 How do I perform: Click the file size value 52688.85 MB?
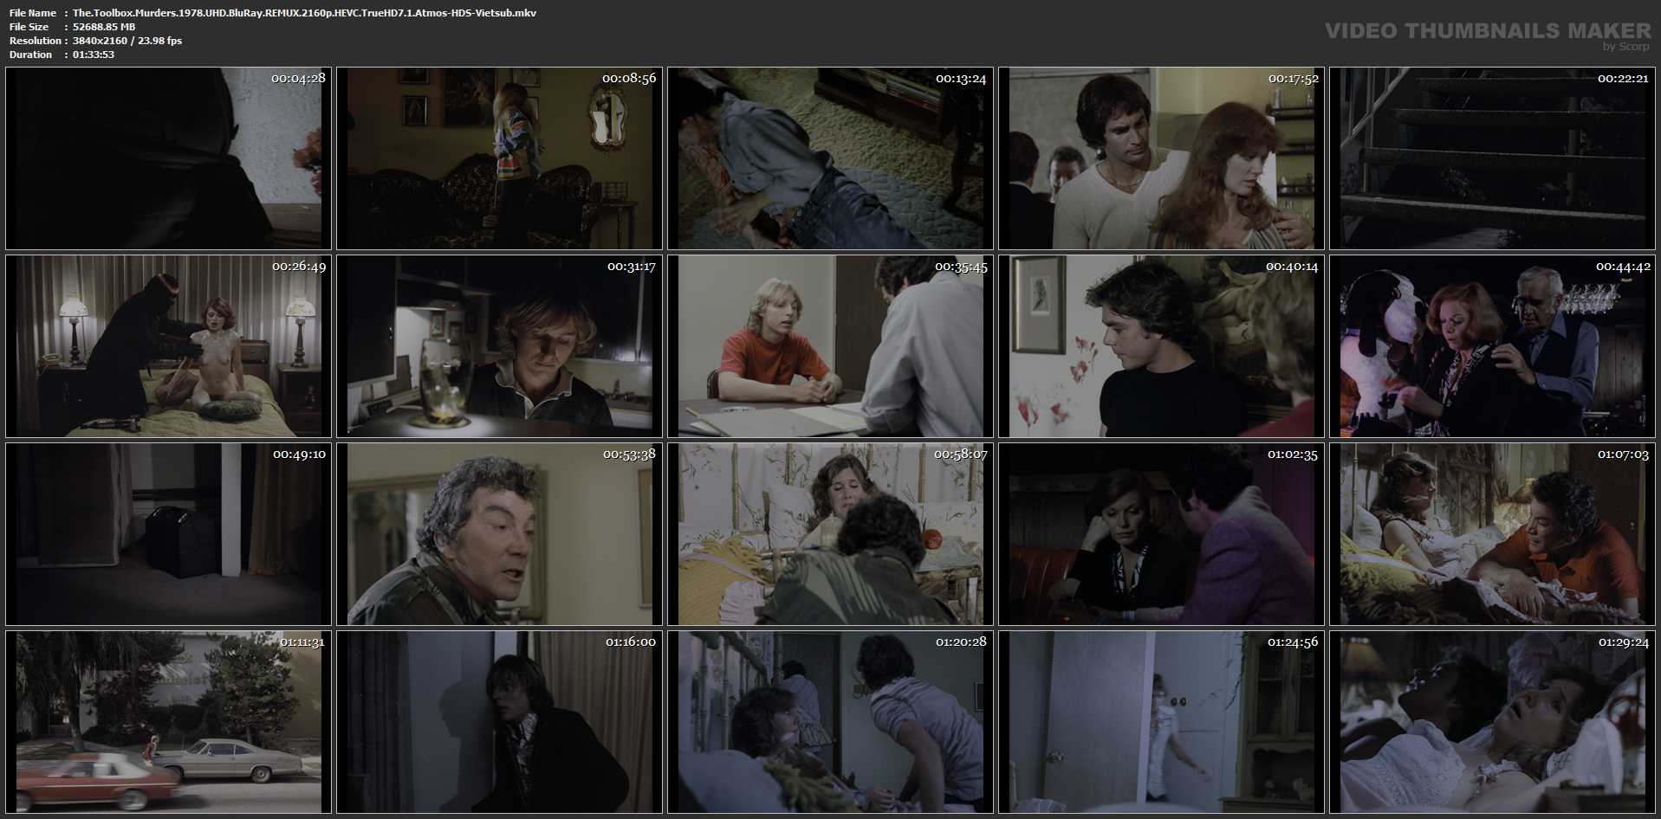coord(104,27)
